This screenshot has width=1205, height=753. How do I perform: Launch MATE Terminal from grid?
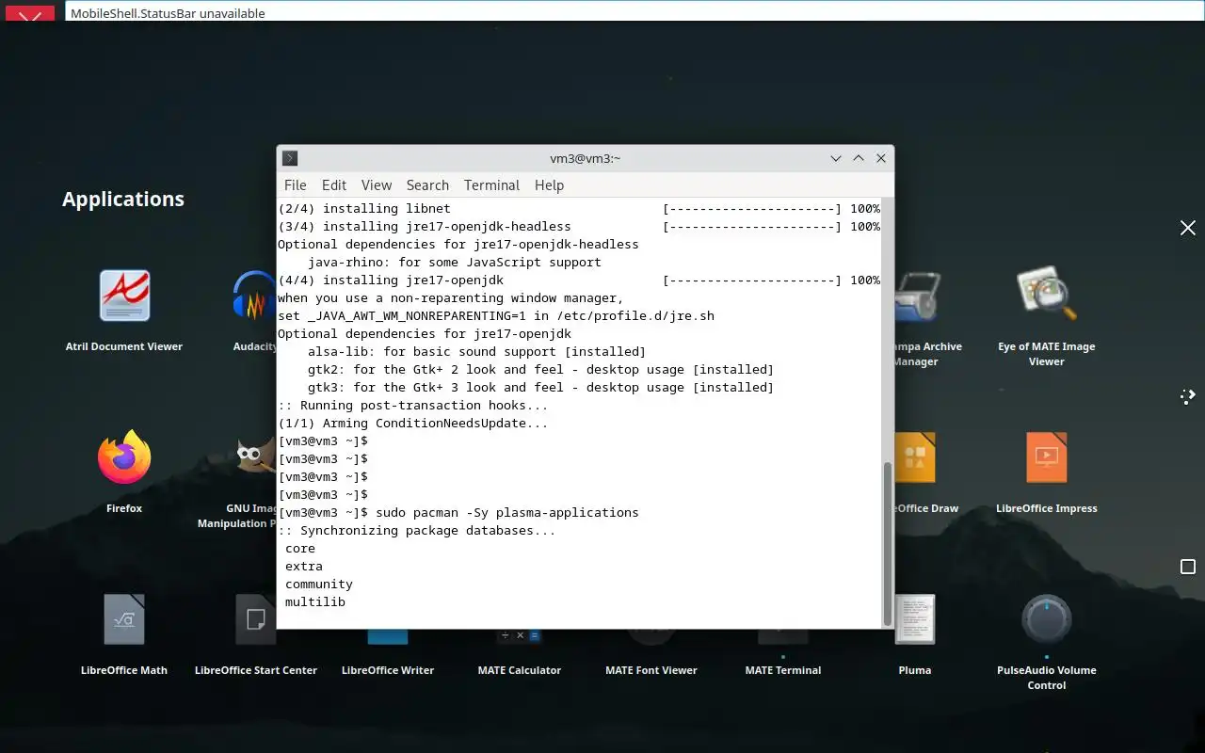point(783,636)
